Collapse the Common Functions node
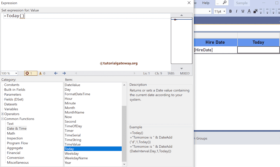This screenshot has width=280, height=167. tap(2, 119)
